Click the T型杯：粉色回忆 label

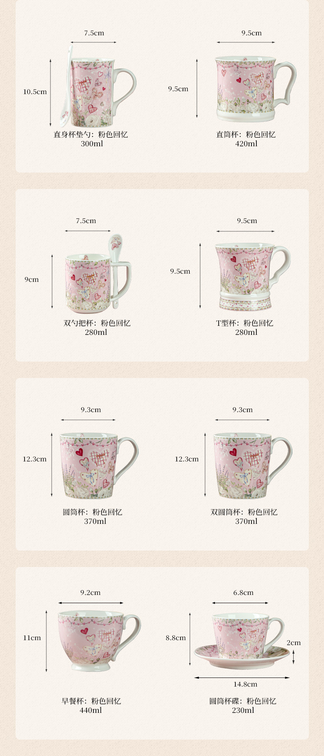tap(245, 323)
